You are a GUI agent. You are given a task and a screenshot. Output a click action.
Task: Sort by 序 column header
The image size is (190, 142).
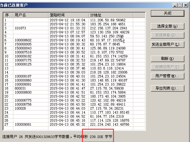pyautogui.click(x=8, y=15)
